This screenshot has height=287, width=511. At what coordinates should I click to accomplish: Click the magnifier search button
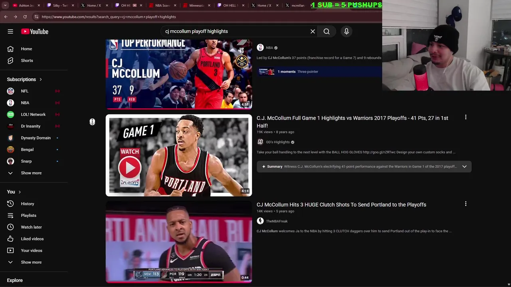(x=327, y=31)
